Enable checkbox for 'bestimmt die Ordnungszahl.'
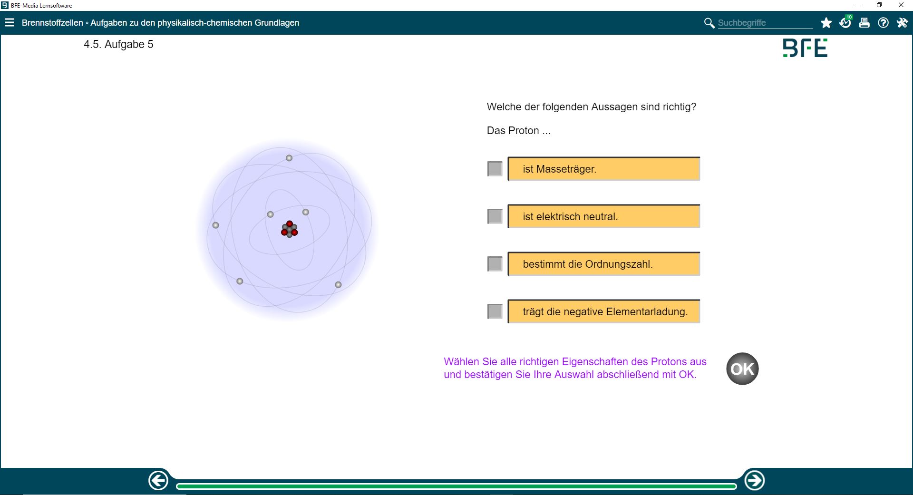The image size is (913, 495). 495,264
